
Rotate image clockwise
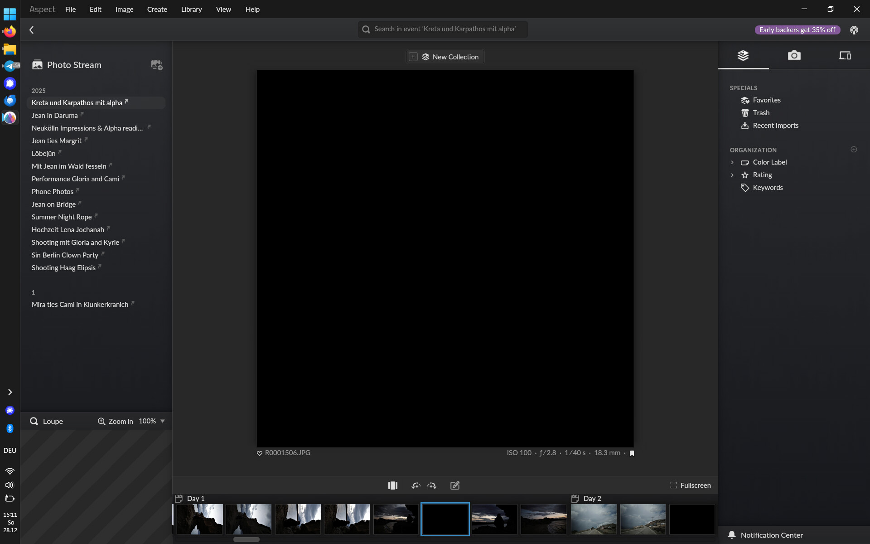[x=432, y=486]
